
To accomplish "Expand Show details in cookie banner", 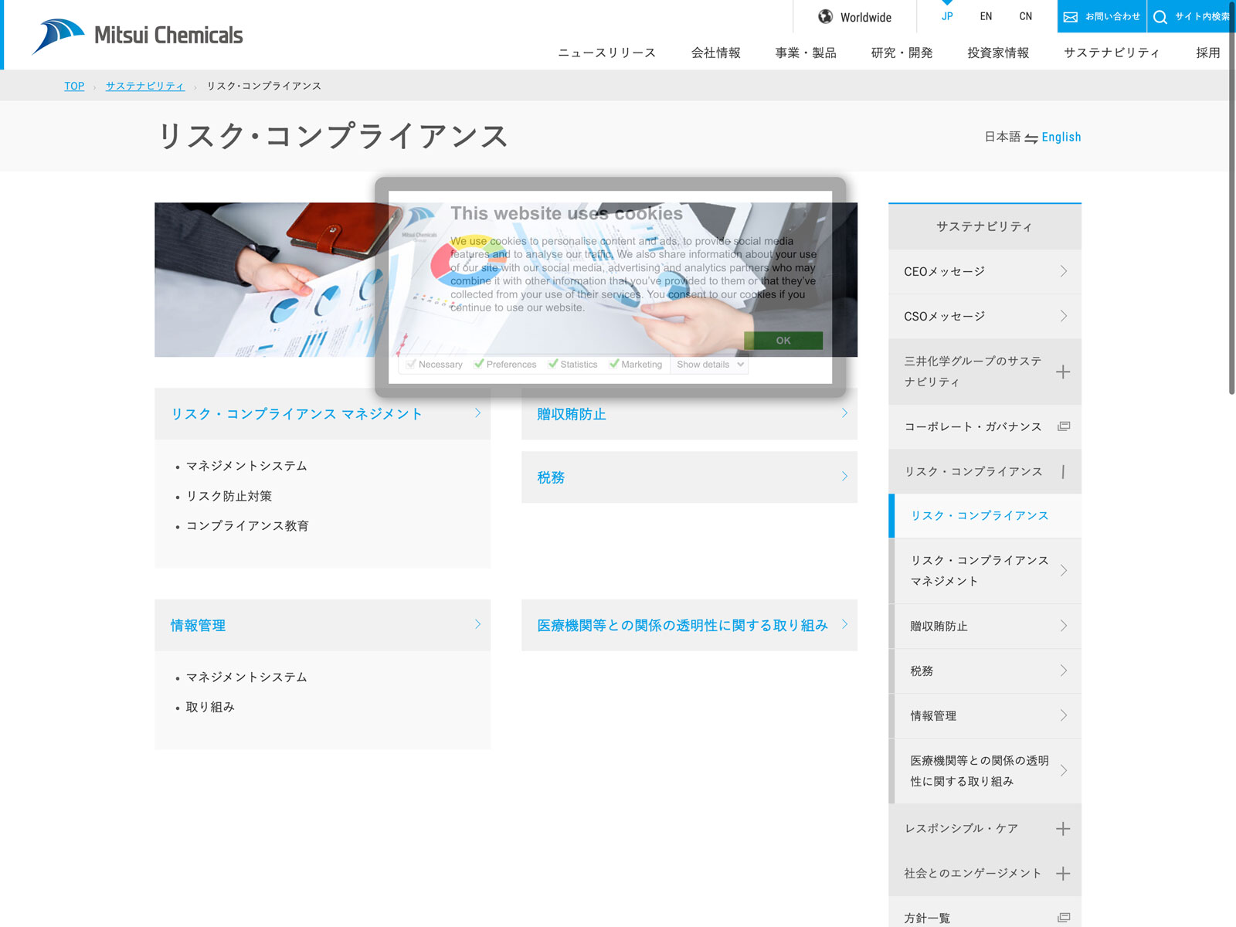I will click(x=710, y=365).
